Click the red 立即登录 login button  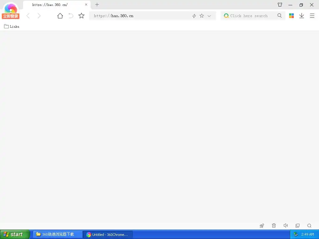[x=11, y=16]
